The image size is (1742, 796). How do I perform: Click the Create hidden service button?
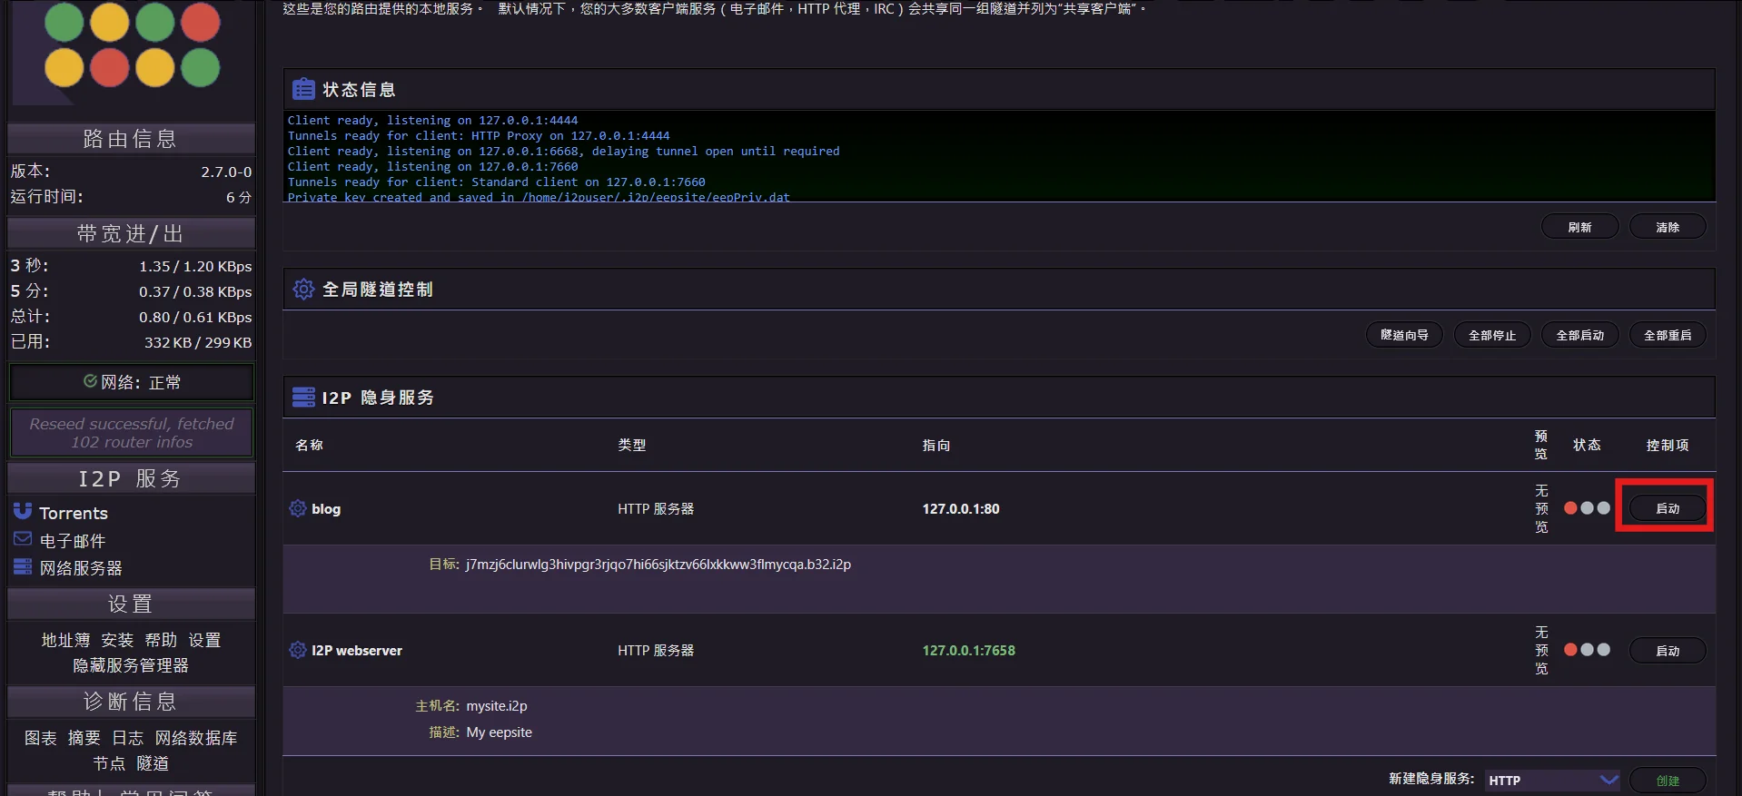pos(1667,781)
